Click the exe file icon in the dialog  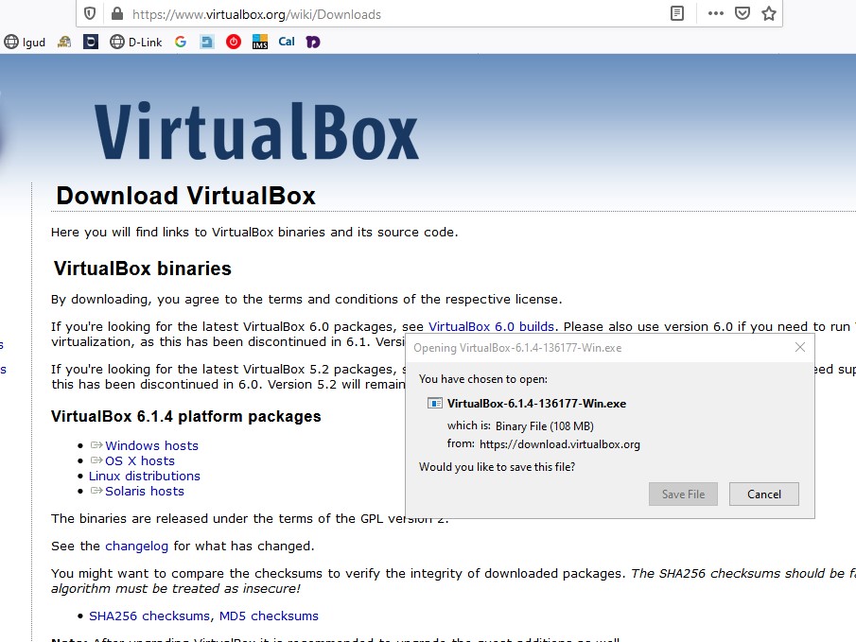434,404
